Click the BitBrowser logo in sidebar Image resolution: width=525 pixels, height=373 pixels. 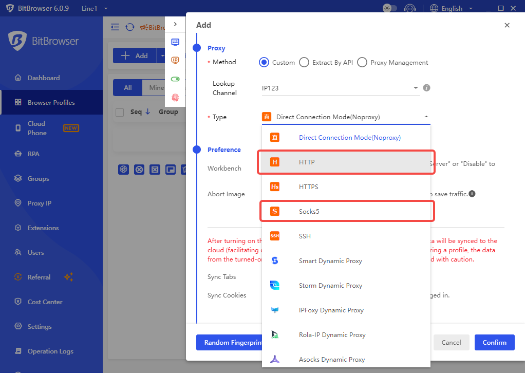(44, 41)
